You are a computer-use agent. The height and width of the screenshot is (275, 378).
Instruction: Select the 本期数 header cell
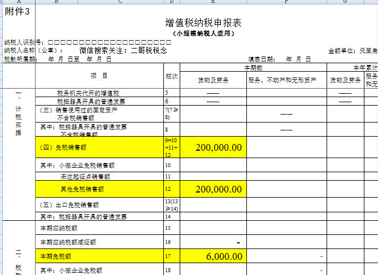point(253,68)
